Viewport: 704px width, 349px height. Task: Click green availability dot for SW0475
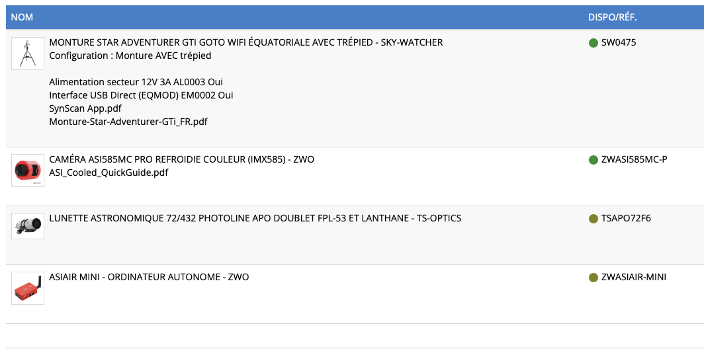point(594,43)
